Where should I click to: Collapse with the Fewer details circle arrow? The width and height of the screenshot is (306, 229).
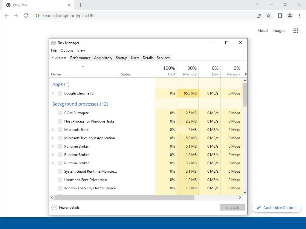click(x=54, y=208)
